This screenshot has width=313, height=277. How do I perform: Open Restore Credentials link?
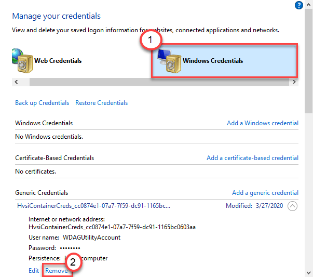101,103
